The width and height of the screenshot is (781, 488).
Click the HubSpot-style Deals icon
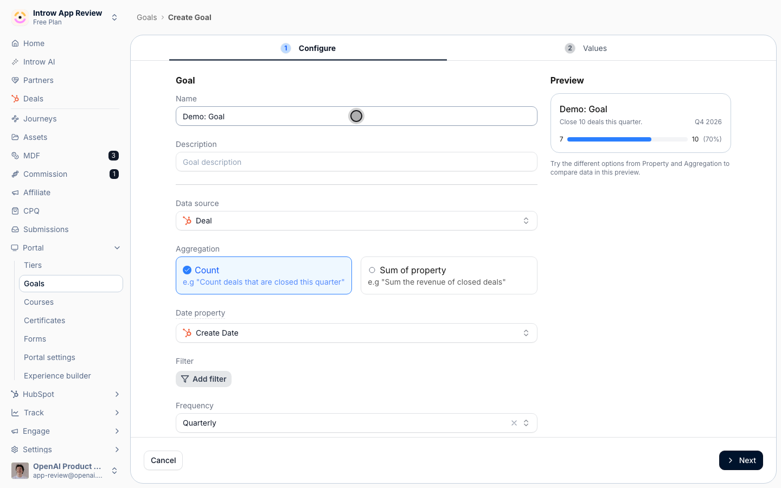coord(15,99)
